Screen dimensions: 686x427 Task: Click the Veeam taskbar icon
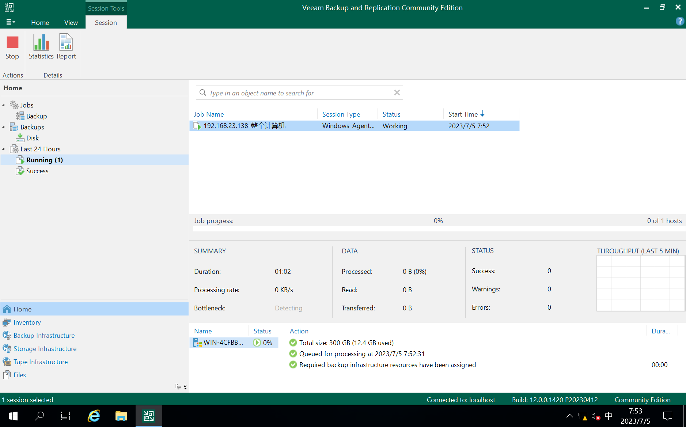click(x=149, y=416)
